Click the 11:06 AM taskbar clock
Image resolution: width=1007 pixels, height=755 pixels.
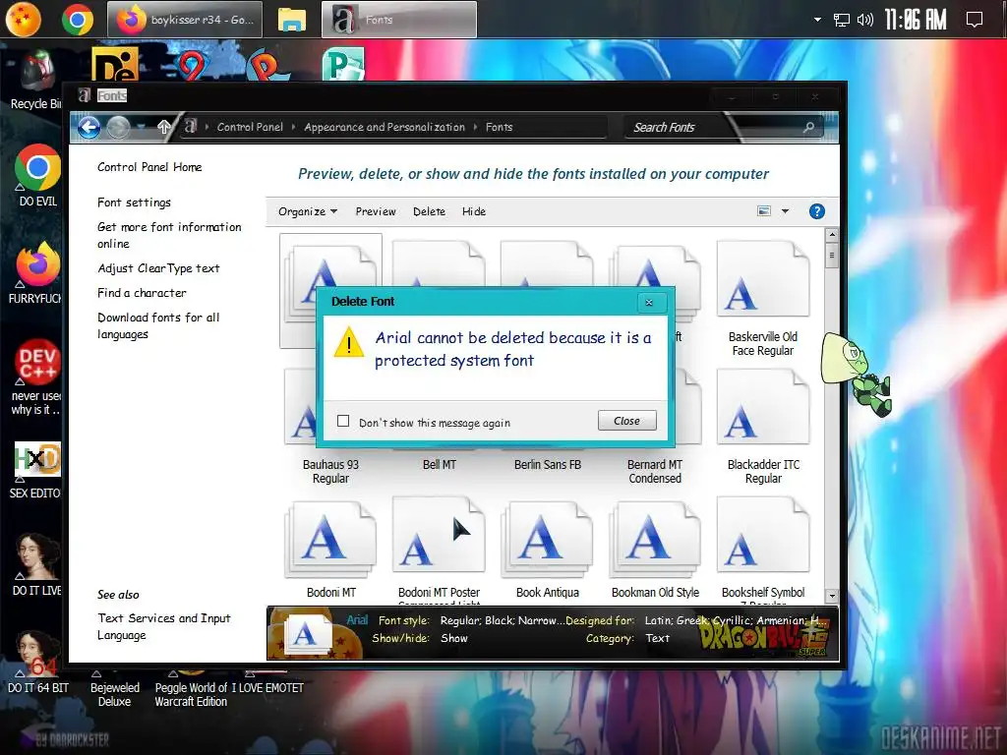click(x=916, y=20)
